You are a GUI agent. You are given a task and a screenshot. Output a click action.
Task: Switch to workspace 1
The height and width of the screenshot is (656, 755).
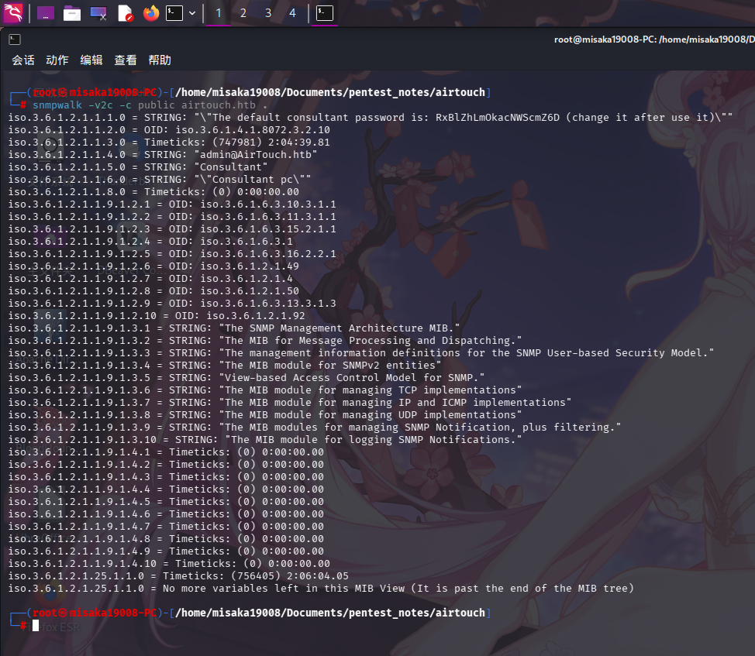point(218,13)
